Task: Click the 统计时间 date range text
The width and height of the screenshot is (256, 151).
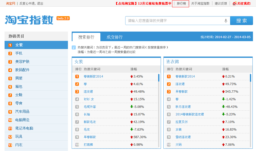Action: click(226, 37)
